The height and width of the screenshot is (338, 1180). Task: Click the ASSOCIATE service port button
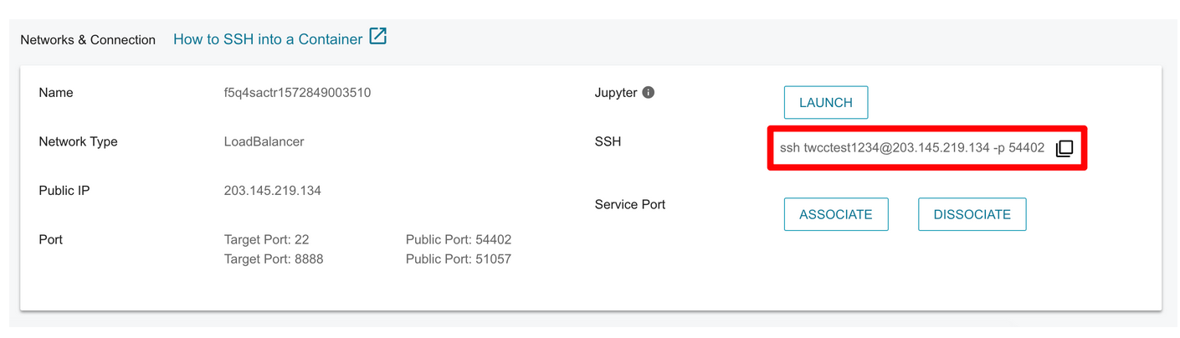[836, 214]
